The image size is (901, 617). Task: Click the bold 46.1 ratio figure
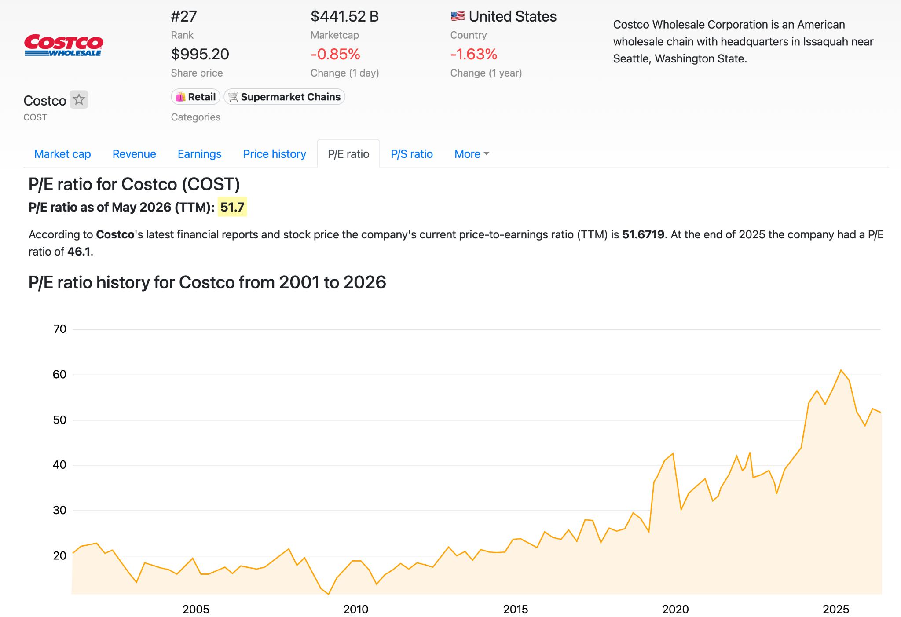[x=79, y=252]
